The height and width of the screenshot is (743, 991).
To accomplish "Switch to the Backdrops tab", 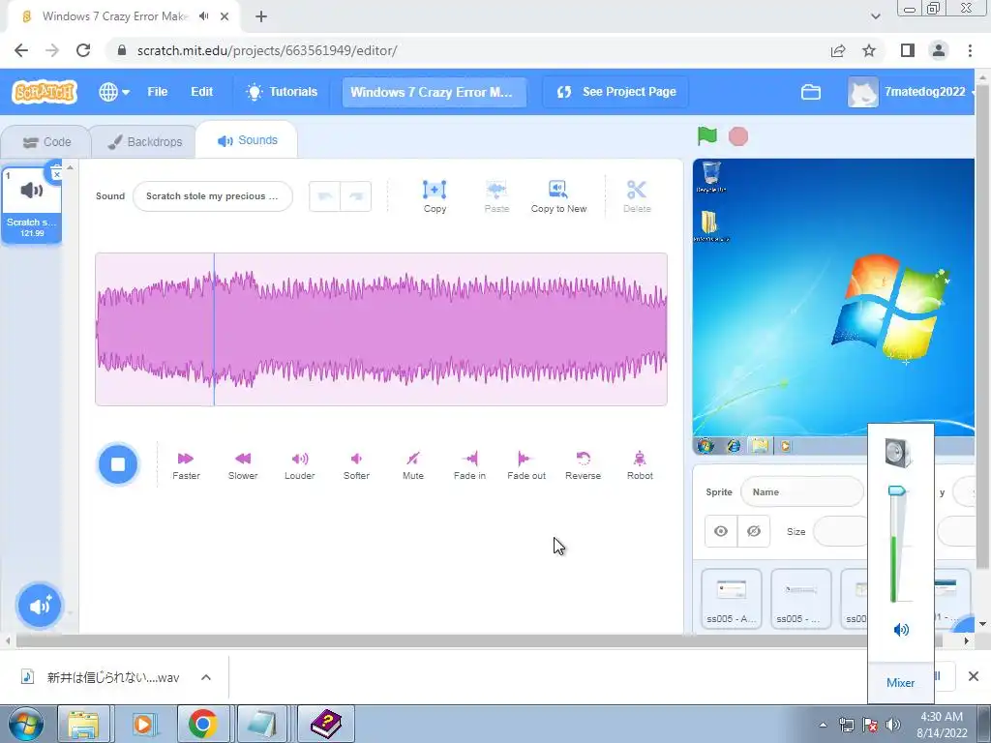I will pos(145,142).
